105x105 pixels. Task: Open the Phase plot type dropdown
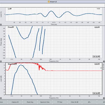[11, 27]
